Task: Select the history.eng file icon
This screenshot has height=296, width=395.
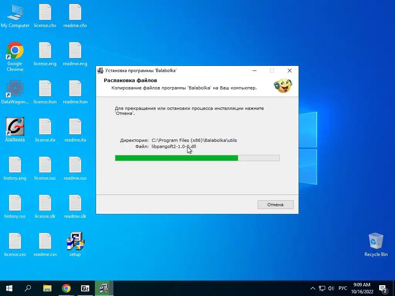Action: (15, 168)
